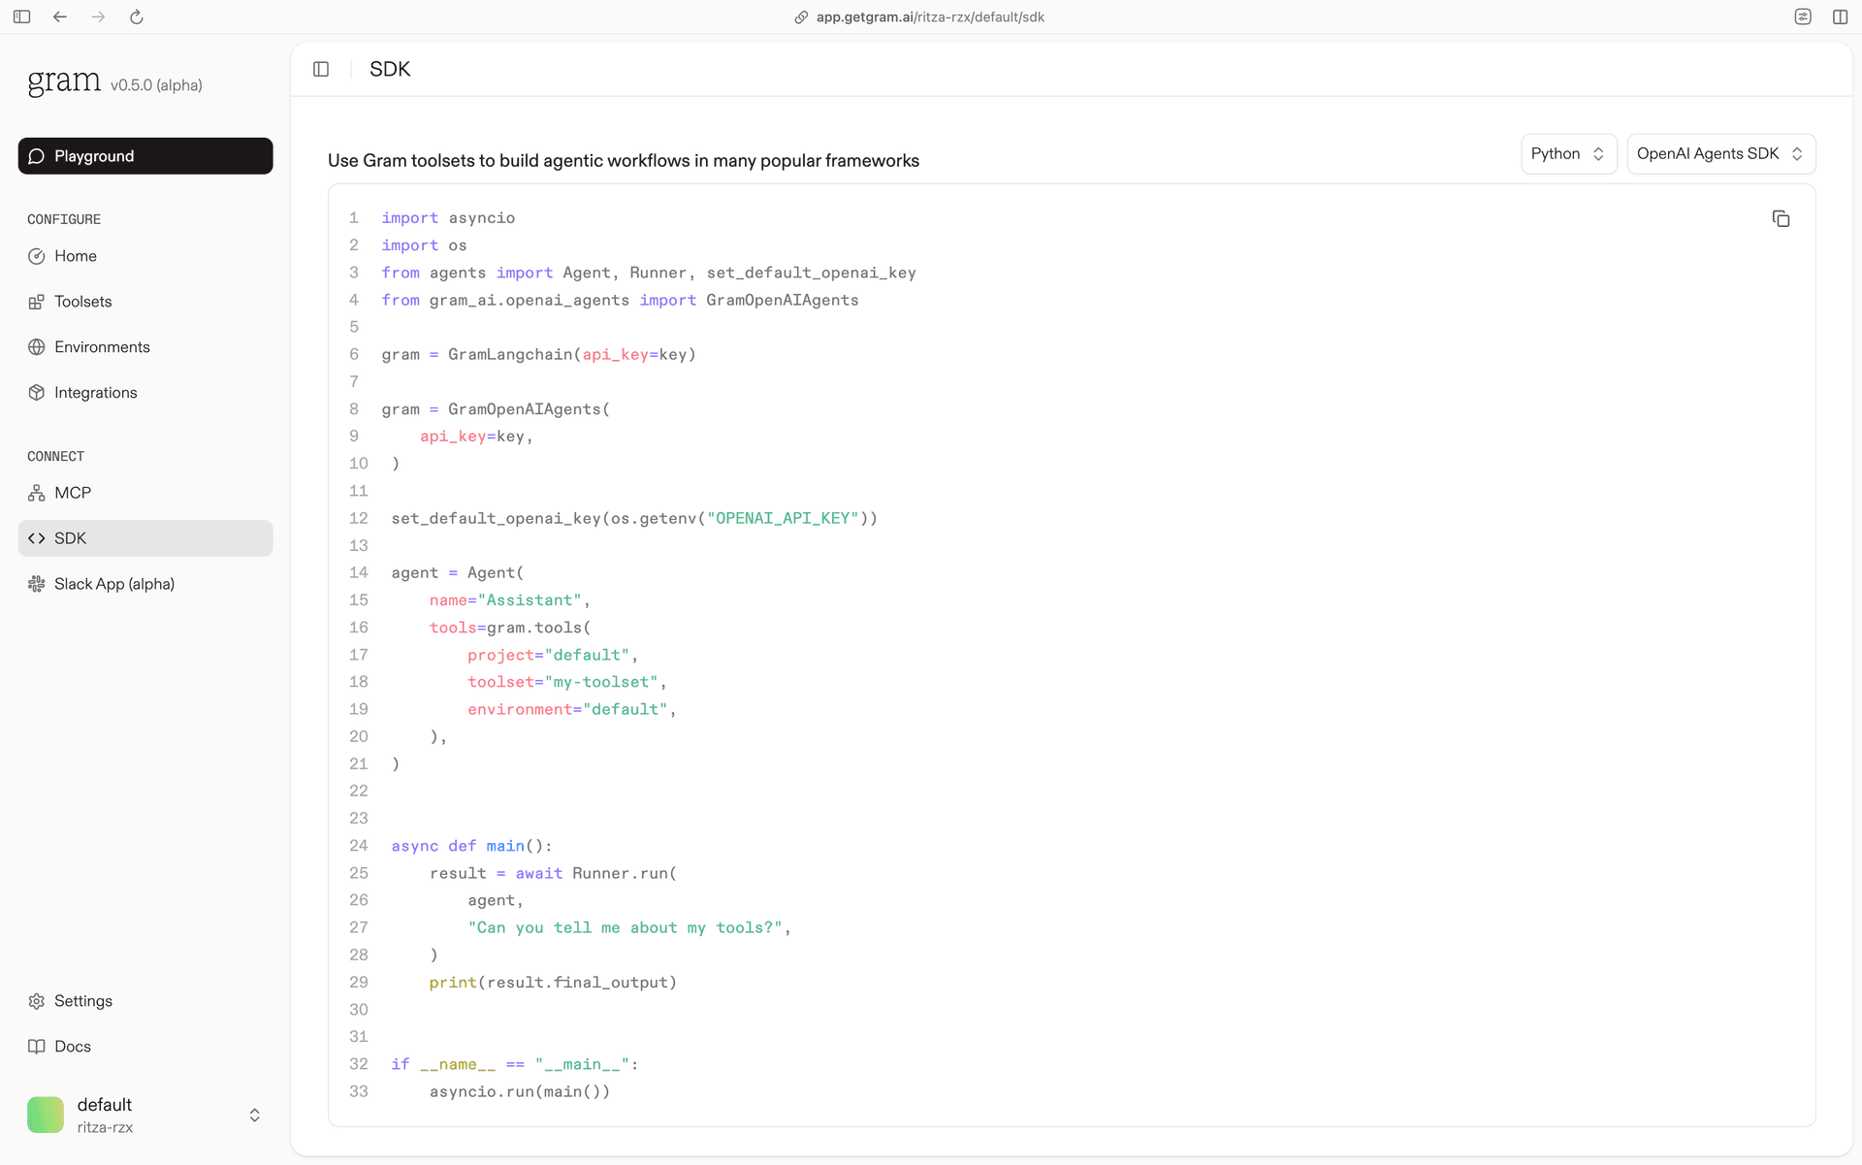Open the OpenAI Agents SDK framework dropdown
This screenshot has height=1165, width=1862.
(1719, 154)
